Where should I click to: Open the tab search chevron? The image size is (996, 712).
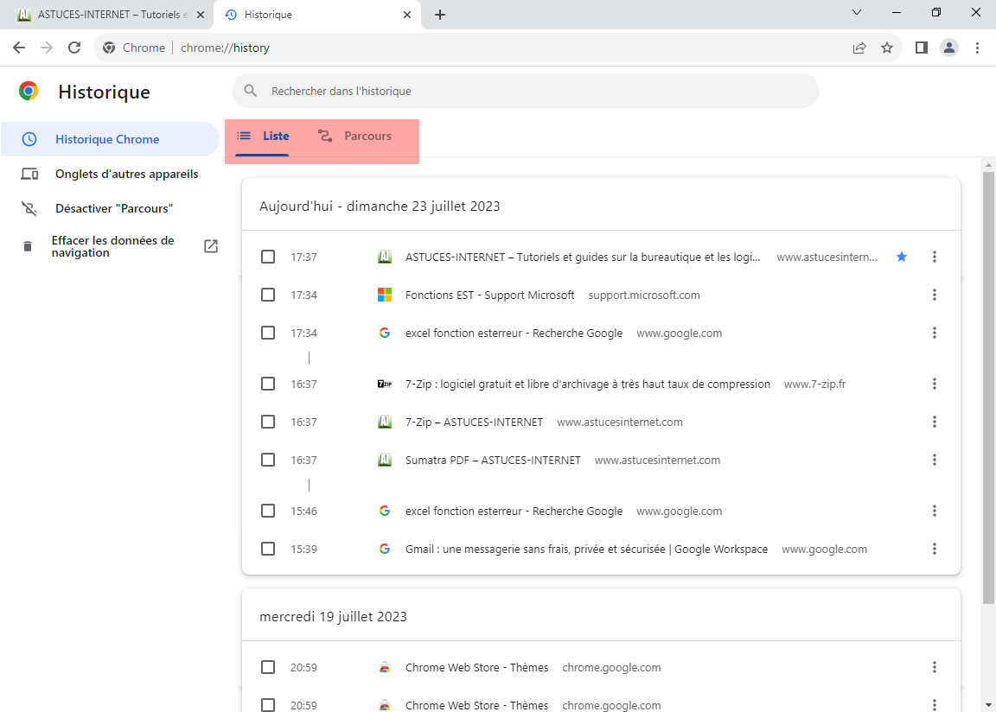[857, 12]
